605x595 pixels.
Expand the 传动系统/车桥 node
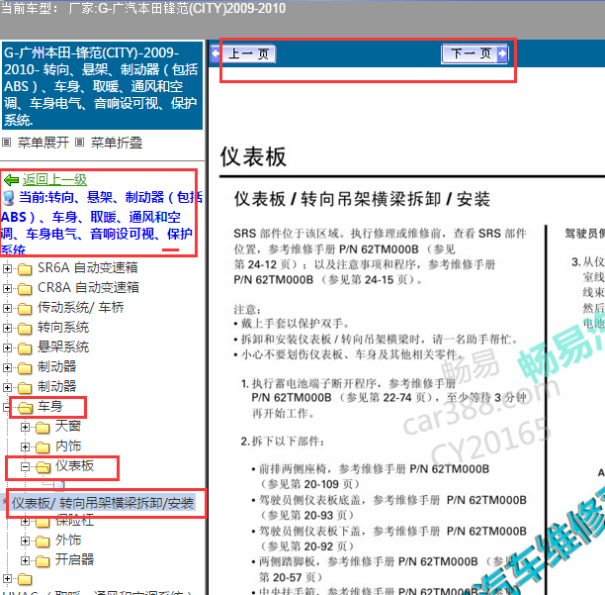pyautogui.click(x=7, y=308)
